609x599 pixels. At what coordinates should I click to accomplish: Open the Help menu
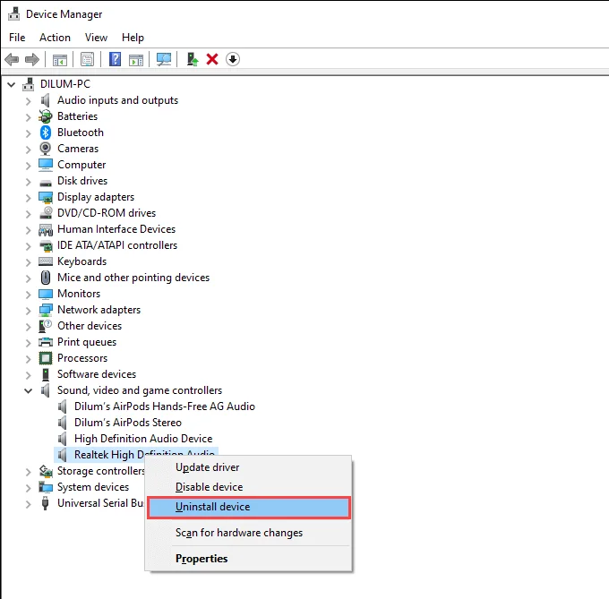pos(133,38)
